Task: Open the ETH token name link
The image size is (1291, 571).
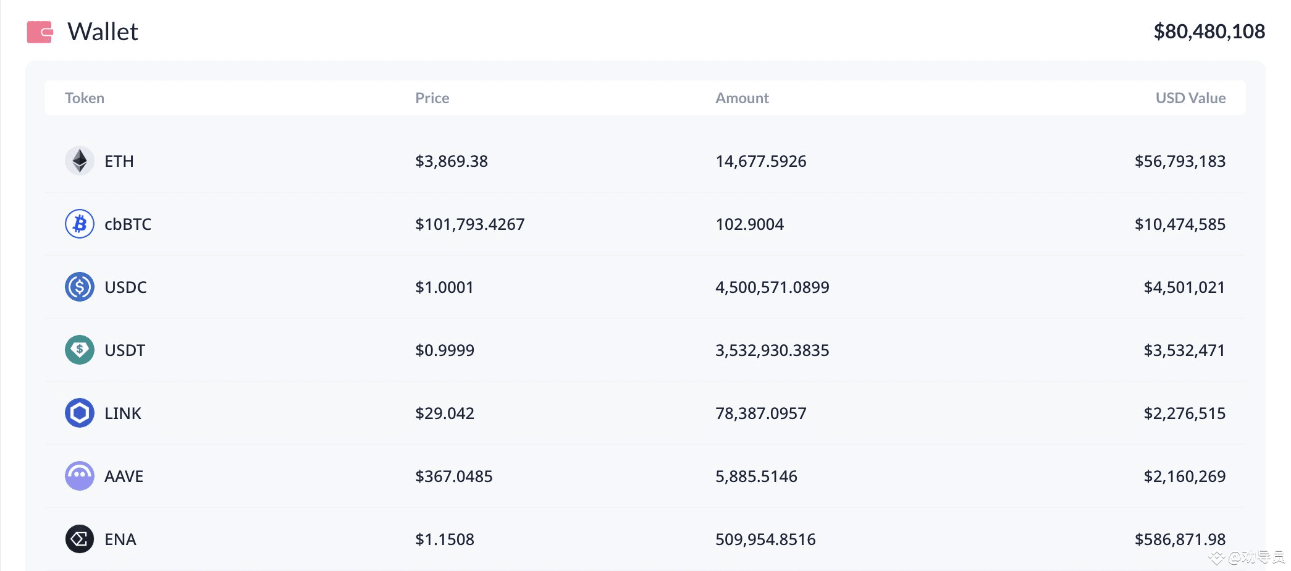Action: 119,161
